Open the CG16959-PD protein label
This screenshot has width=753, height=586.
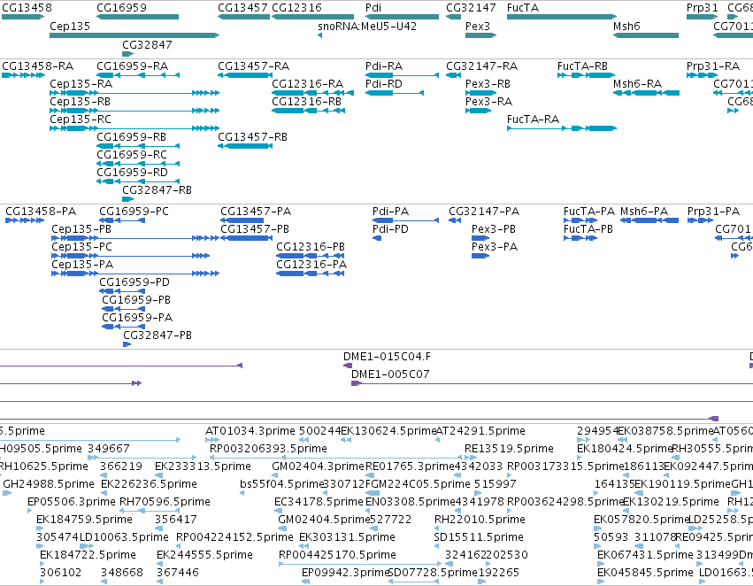click(x=134, y=282)
